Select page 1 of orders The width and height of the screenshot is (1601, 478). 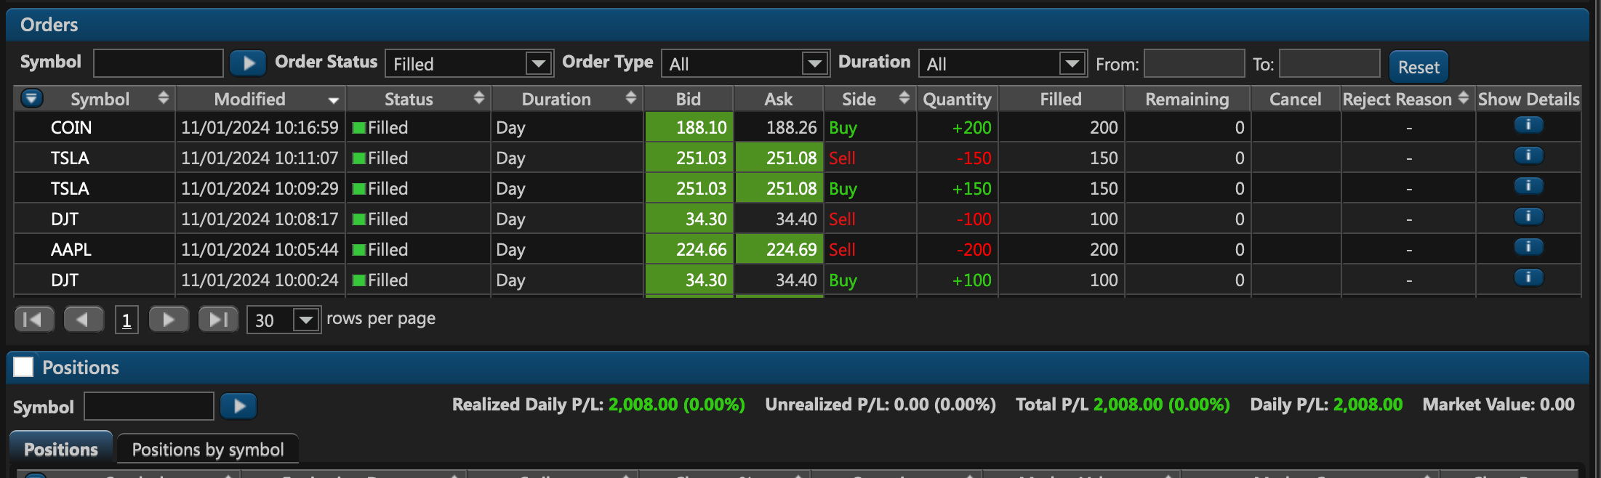tap(127, 320)
